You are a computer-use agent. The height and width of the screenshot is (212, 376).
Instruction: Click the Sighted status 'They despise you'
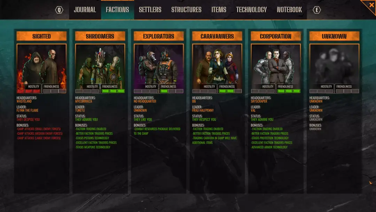(28, 120)
